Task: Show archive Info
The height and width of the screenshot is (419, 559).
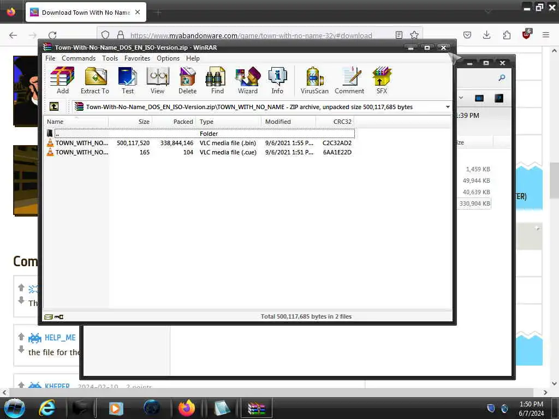Action: (x=277, y=80)
